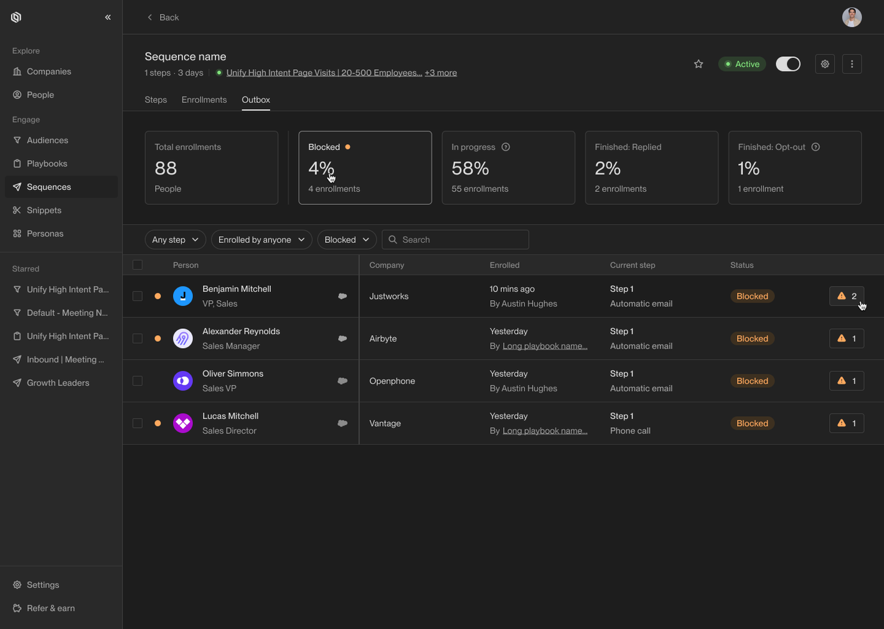Collapse the sidebar with double-chevron icon
Viewport: 884px width, 629px height.
pos(108,17)
